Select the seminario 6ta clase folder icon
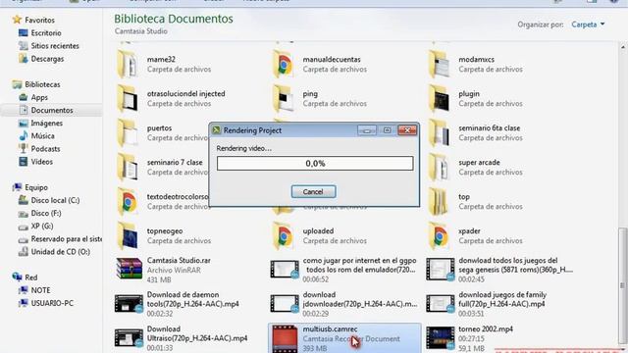The image size is (628, 353). (x=440, y=133)
